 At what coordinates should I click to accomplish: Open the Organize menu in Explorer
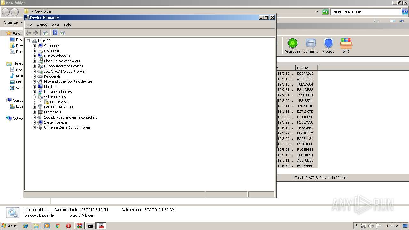click(x=13, y=22)
